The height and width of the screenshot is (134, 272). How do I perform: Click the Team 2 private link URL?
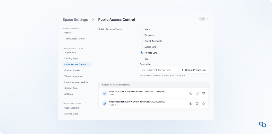[137, 91]
